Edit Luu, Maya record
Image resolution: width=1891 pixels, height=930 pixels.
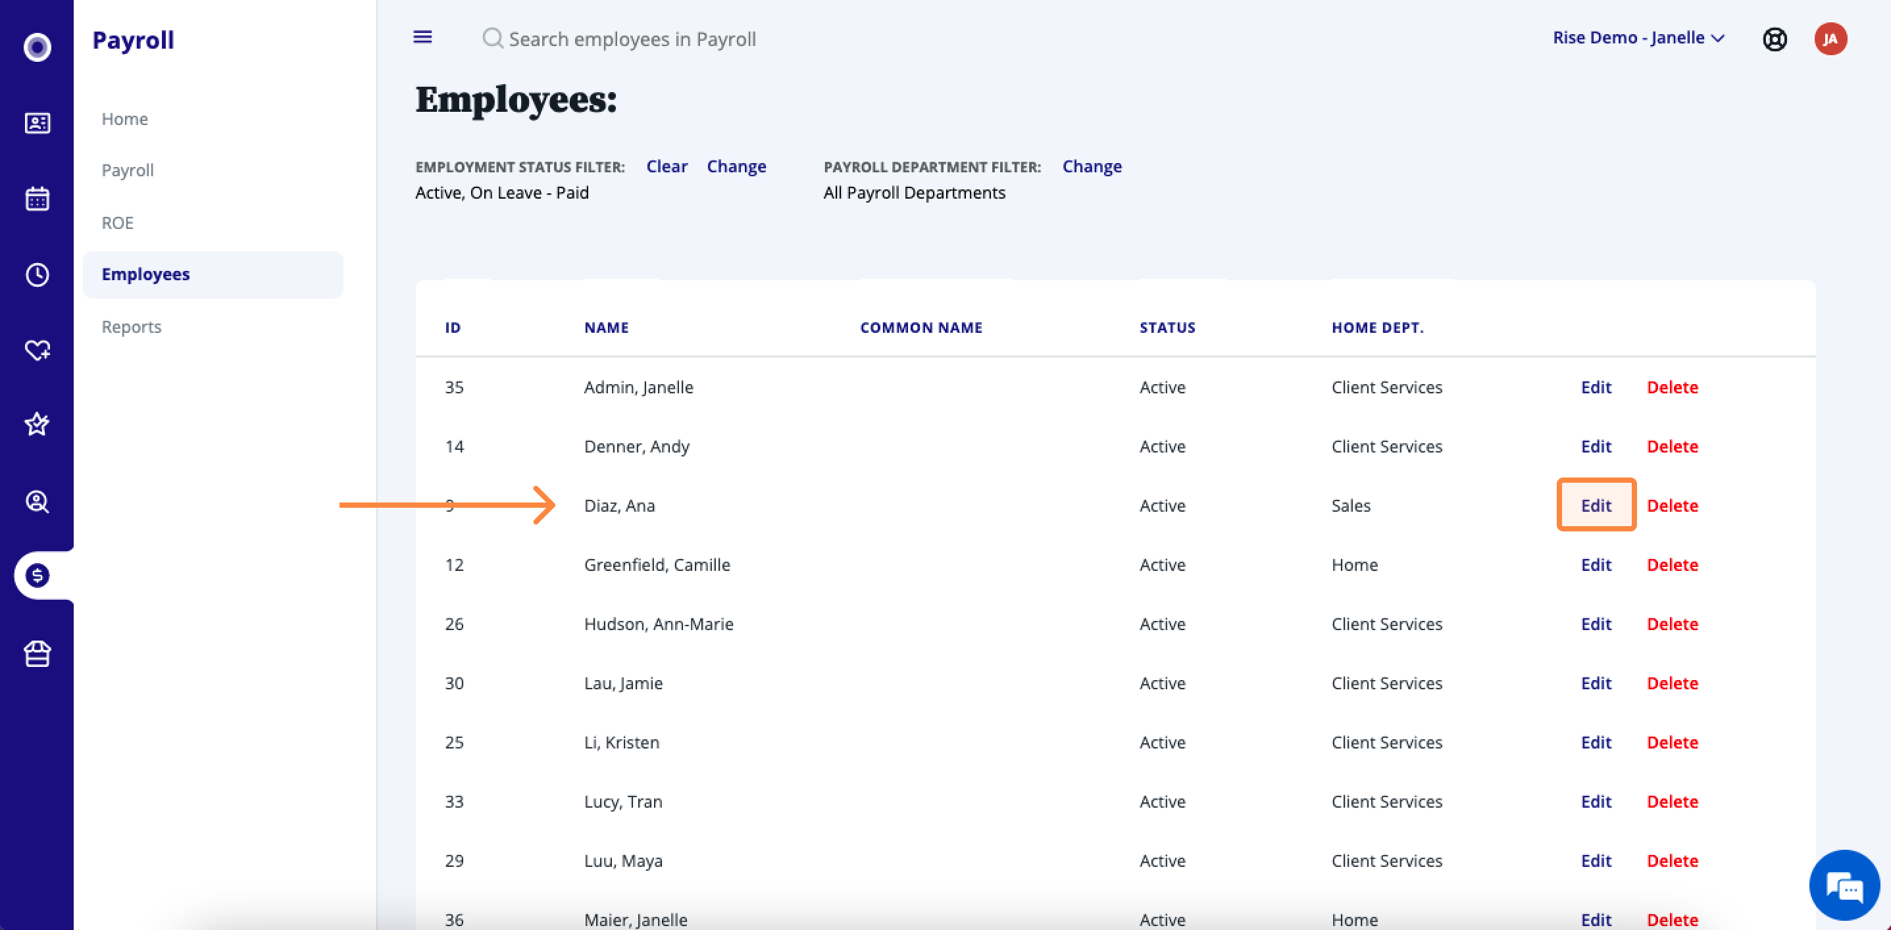pos(1596,861)
